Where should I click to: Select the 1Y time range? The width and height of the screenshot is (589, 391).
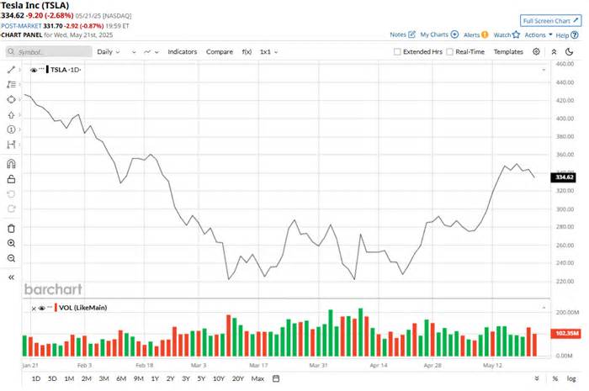click(x=155, y=378)
